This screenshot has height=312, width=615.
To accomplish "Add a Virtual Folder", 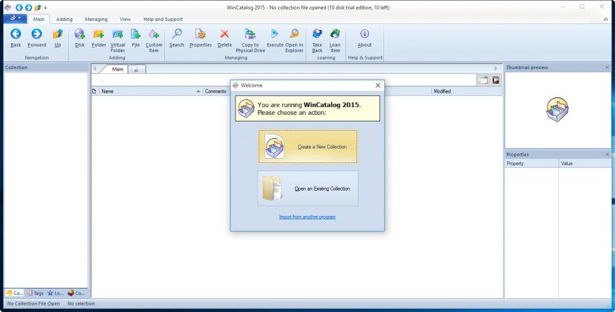I will 118,34.
